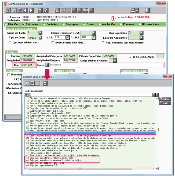
Task: Click the list scroll-up arrow
Action: pyautogui.click(x=157, y=99)
